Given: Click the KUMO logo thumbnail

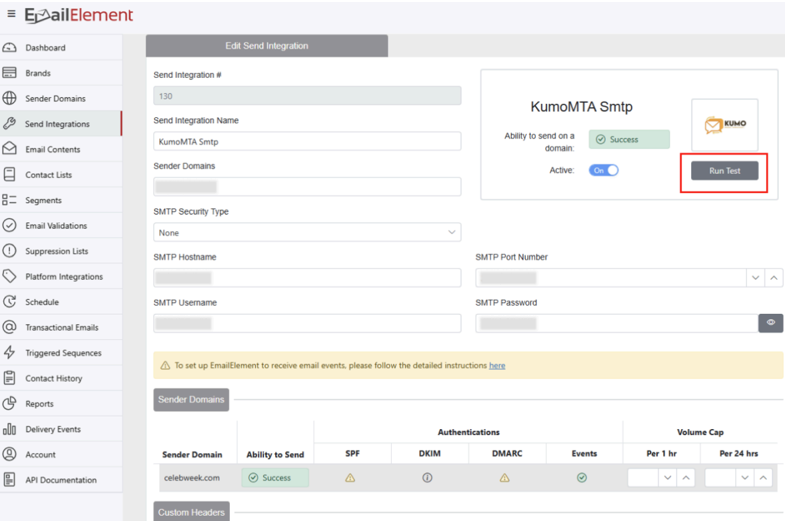Looking at the screenshot, I should 724,125.
